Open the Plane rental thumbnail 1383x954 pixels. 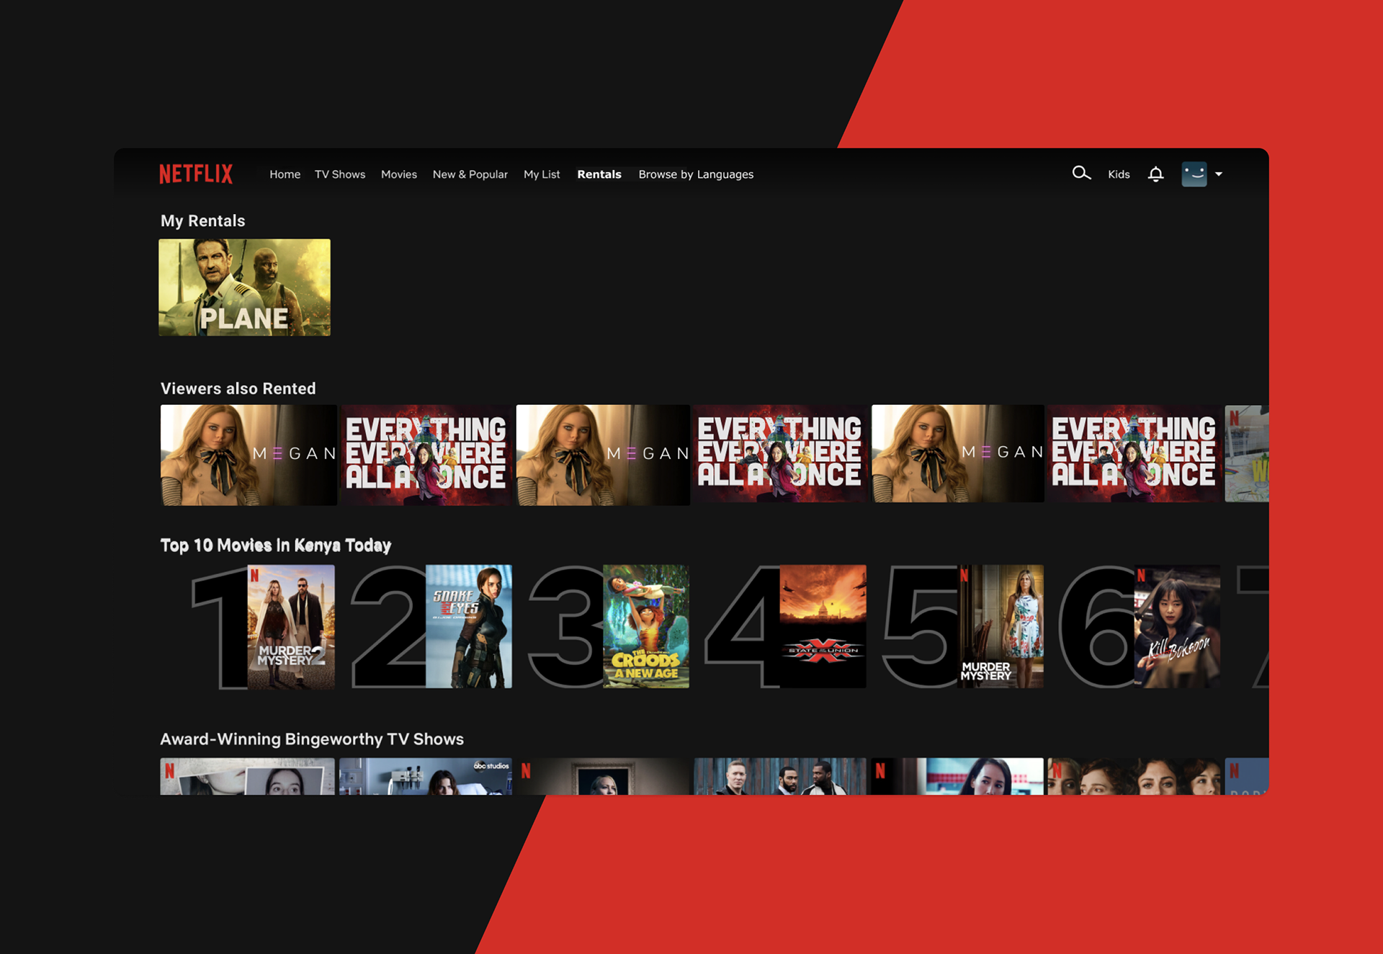(244, 287)
